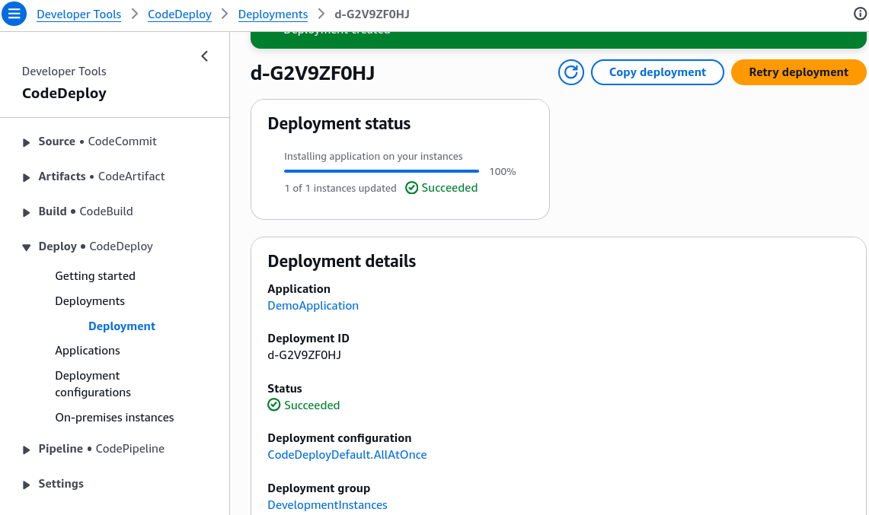Go to CodeDeploy breadcrumb link
The image size is (869, 515).
coord(180,14)
